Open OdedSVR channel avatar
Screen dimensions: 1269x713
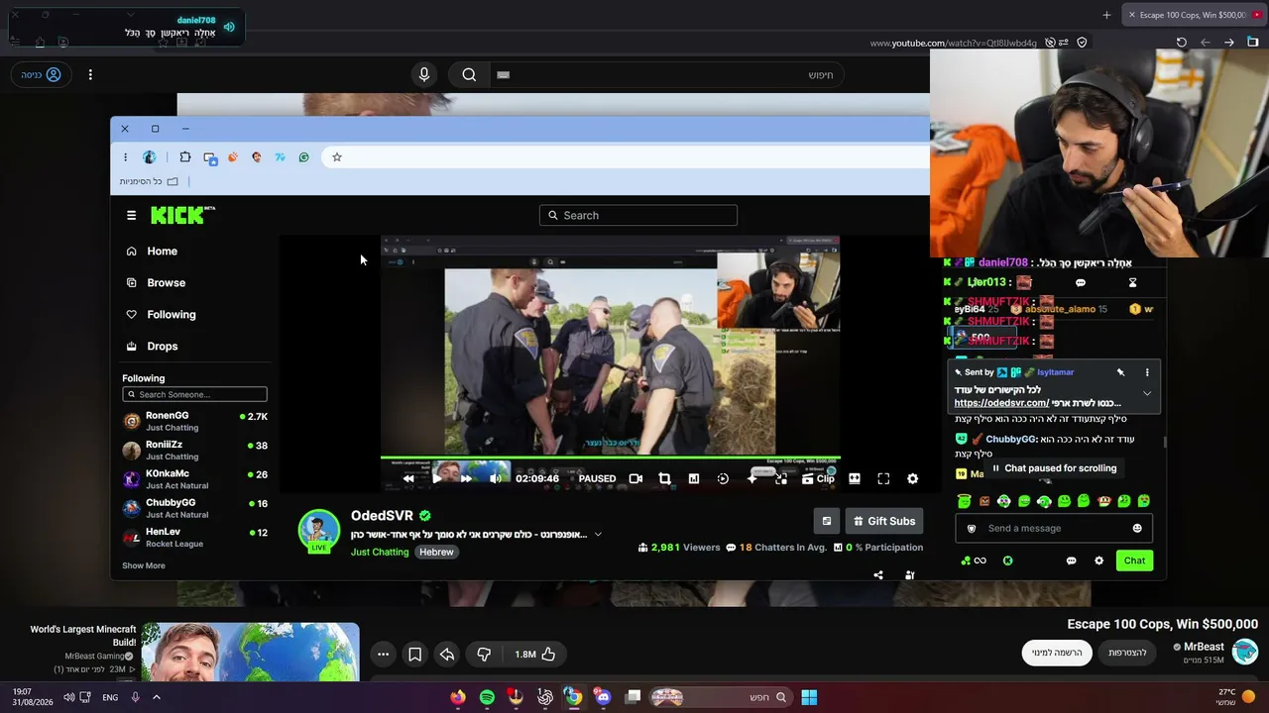[x=319, y=531]
